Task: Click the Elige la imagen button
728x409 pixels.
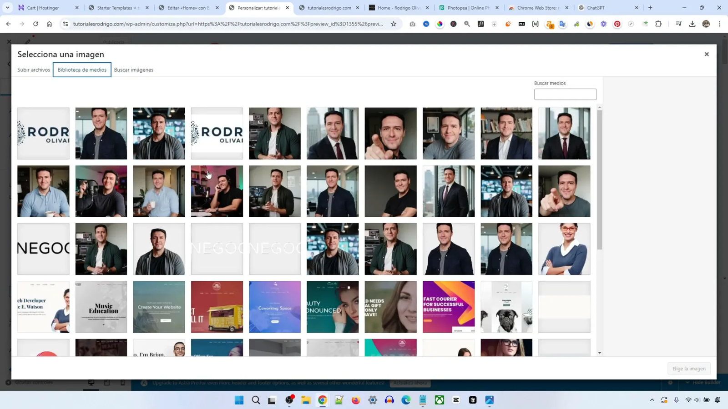Action: click(x=688, y=368)
